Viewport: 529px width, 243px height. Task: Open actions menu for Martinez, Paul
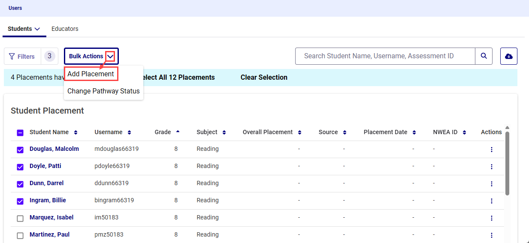point(491,235)
